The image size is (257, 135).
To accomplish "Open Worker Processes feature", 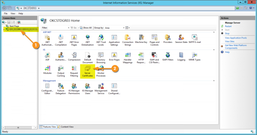I will tap(101, 71).
